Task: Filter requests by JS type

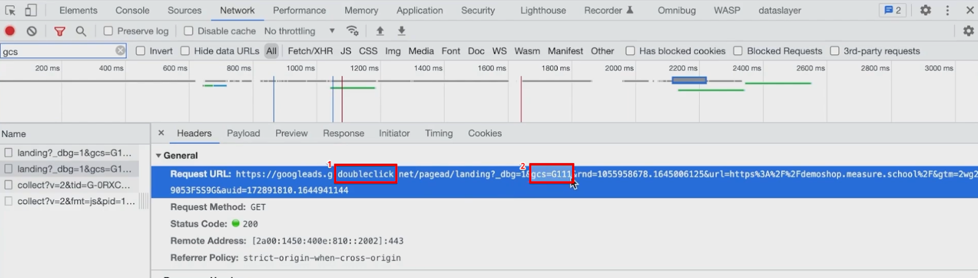Action: 346,51
